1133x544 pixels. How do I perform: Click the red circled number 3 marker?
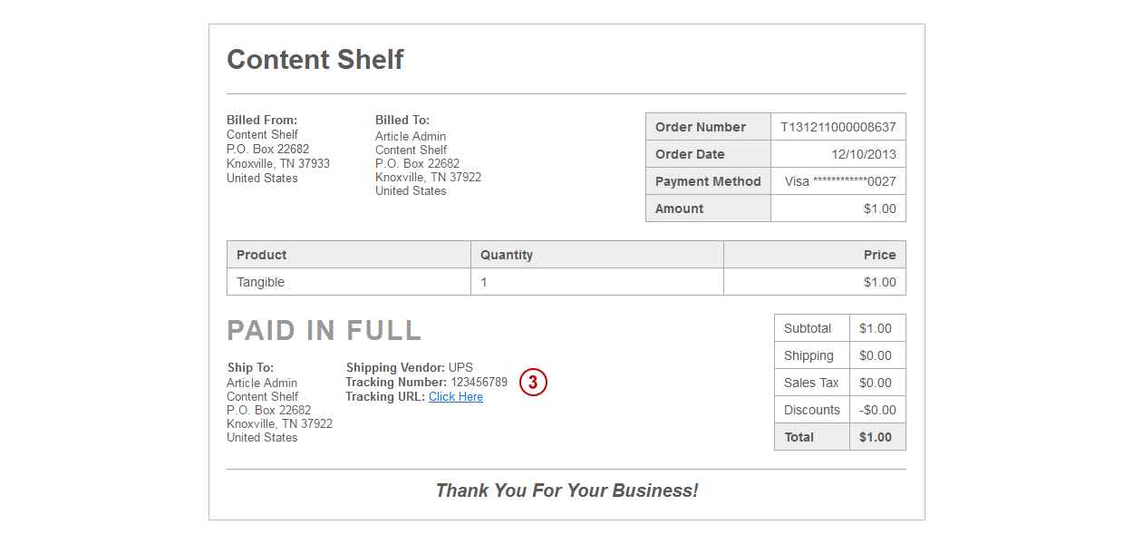(x=534, y=383)
